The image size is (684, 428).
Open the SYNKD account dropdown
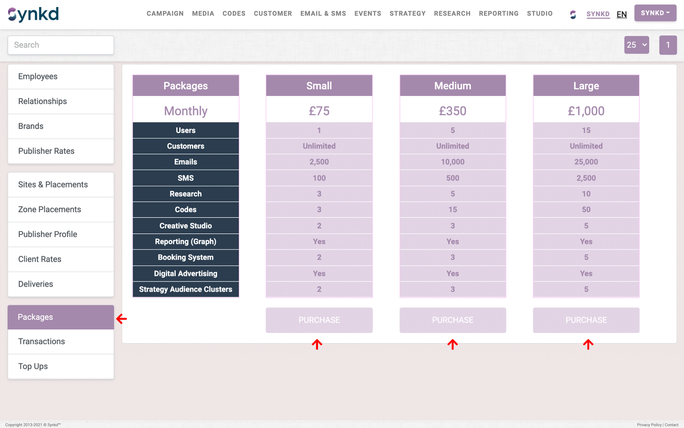(x=655, y=13)
